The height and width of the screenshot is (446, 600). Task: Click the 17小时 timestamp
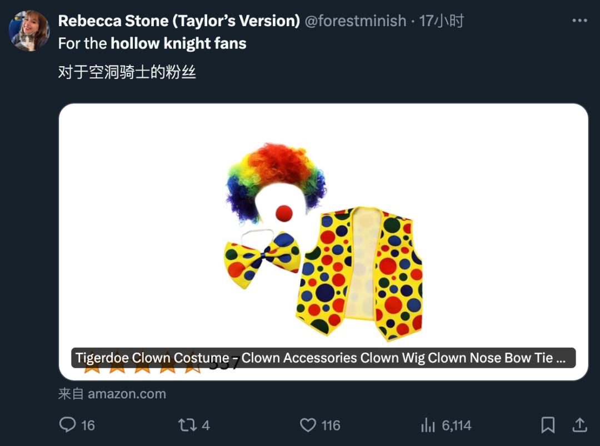coord(442,21)
